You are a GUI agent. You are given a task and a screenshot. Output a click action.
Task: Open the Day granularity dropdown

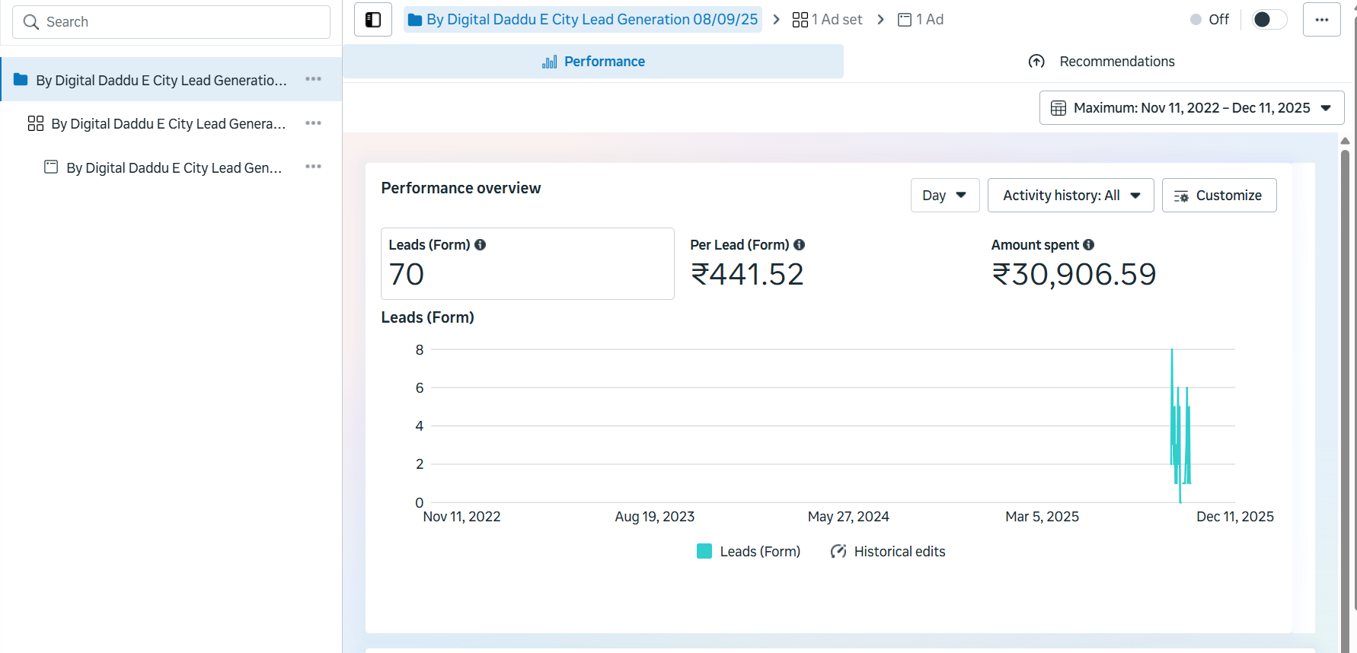click(x=944, y=196)
